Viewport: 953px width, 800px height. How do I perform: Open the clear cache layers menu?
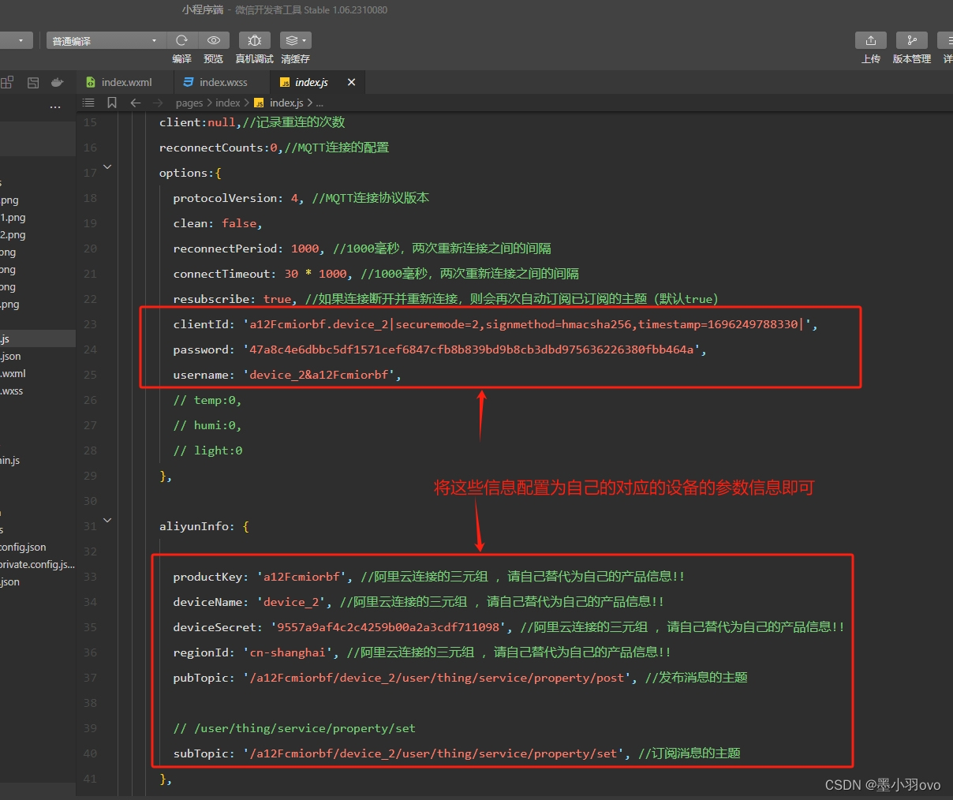pos(295,40)
